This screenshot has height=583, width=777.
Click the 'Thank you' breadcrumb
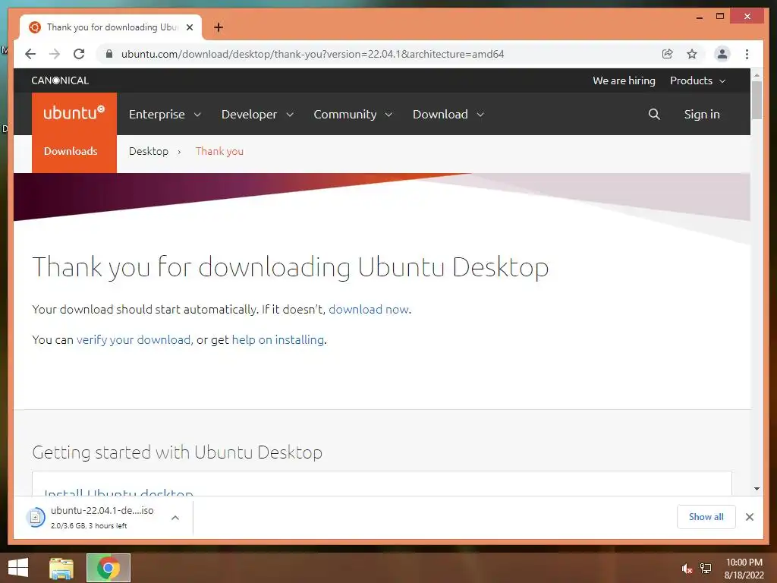[219, 151]
